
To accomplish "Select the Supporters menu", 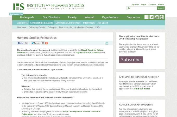I will [x=134, y=17].
